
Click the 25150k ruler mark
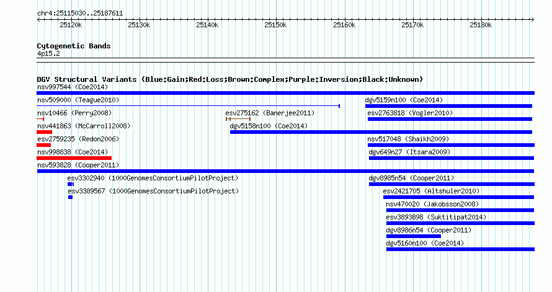click(275, 25)
